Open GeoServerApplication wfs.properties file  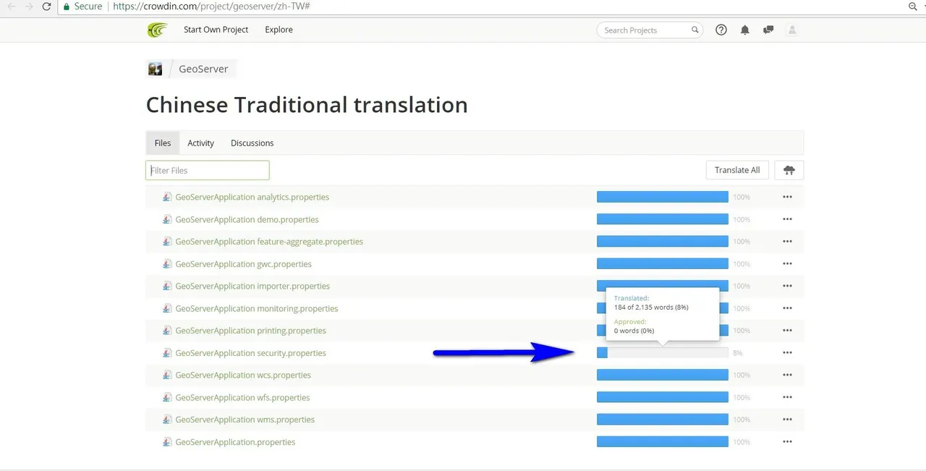242,397
